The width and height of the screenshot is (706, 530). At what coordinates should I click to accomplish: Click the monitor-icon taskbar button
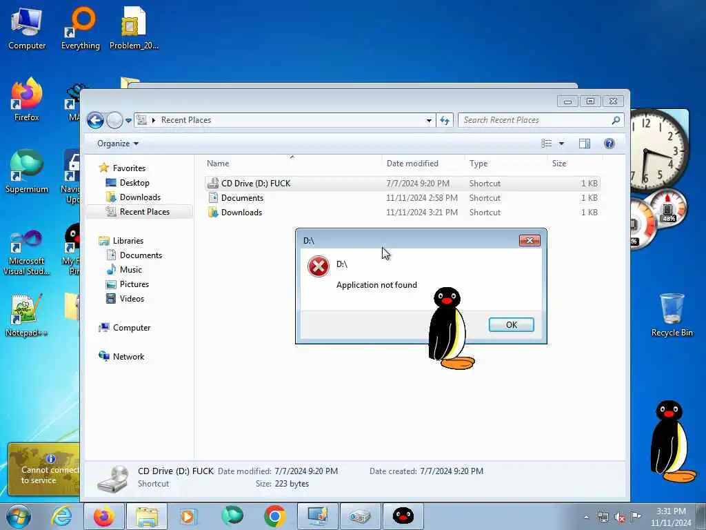pyautogui.click(x=317, y=516)
